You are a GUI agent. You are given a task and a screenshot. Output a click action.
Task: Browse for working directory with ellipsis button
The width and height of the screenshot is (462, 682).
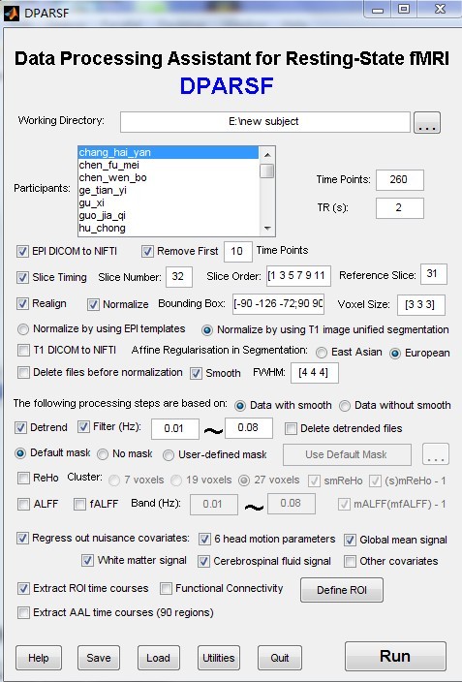coord(427,122)
